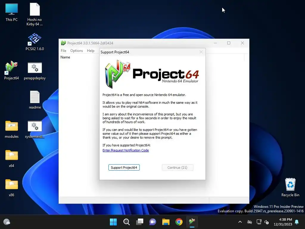This screenshot has height=229, width=305.
Task: Click the Project64 title bar app icon
Action: pyautogui.click(x=63, y=43)
